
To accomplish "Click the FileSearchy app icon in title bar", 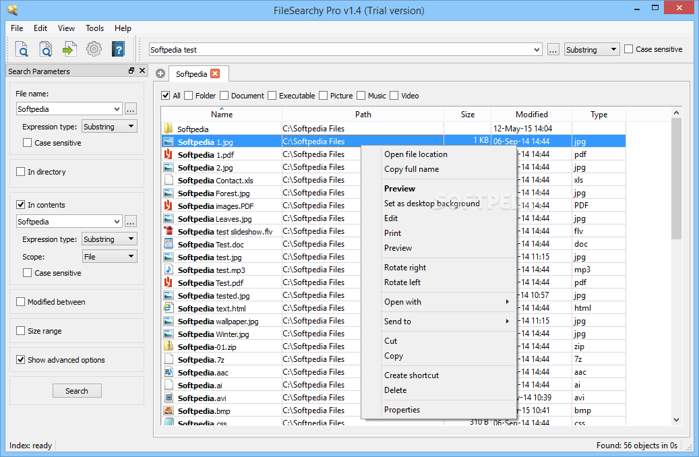I will coord(13,9).
